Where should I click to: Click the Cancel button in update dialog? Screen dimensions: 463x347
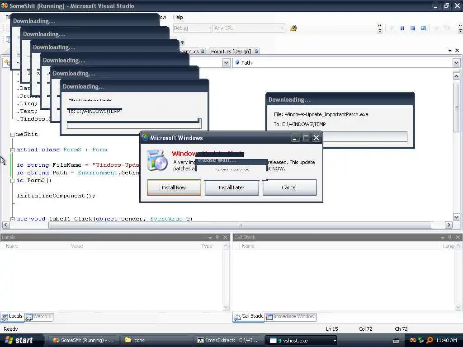(x=289, y=188)
